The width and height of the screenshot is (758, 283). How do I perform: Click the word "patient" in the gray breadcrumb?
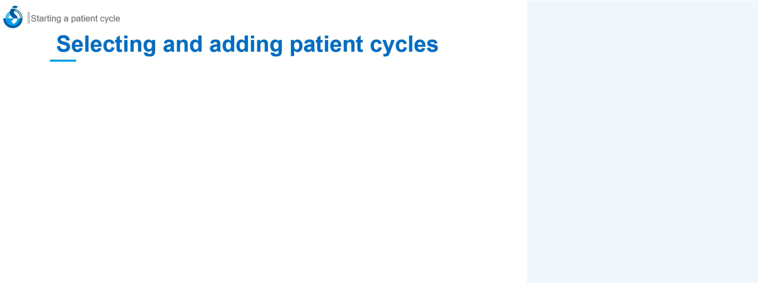(x=85, y=19)
